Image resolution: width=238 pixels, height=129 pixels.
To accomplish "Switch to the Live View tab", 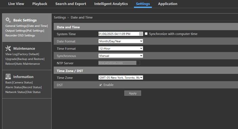I will (x=16, y=4).
